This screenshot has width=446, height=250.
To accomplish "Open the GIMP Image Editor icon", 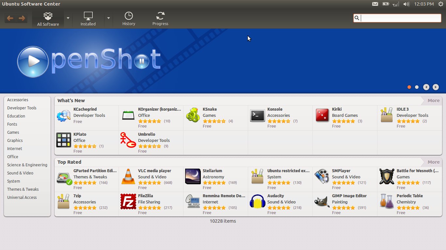I will 322,202.
